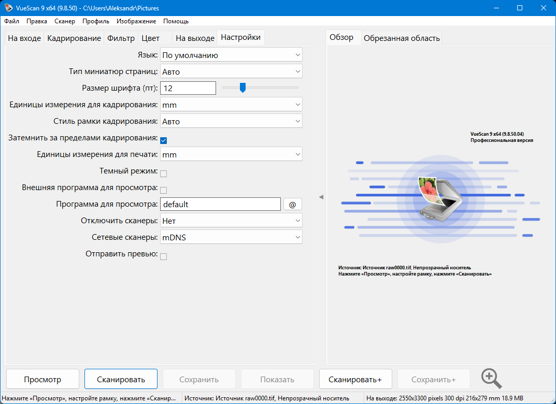The image size is (556, 404).
Task: Uncheck Затемнить за пределами кадрирования
Action: click(163, 140)
